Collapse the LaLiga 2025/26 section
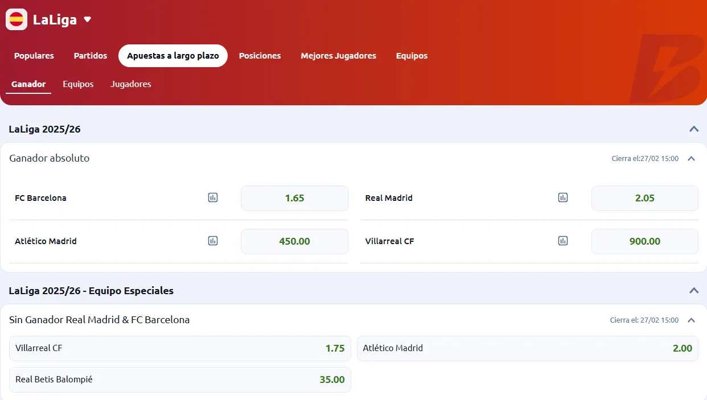 click(693, 129)
